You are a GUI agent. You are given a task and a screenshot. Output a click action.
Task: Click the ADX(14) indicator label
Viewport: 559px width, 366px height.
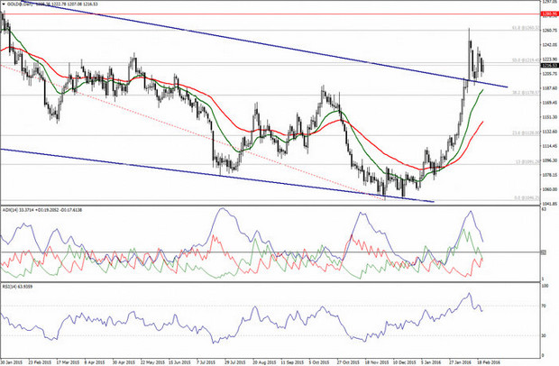11,210
